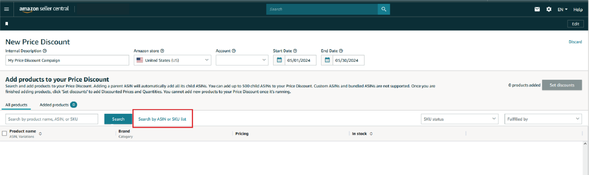Click the End Date help icon
The height and width of the screenshot is (175, 589).
coord(341,51)
